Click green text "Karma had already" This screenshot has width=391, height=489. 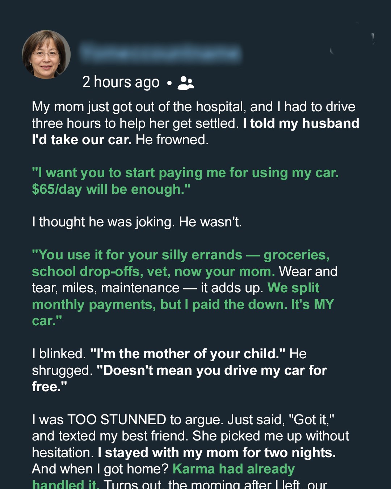point(234,469)
